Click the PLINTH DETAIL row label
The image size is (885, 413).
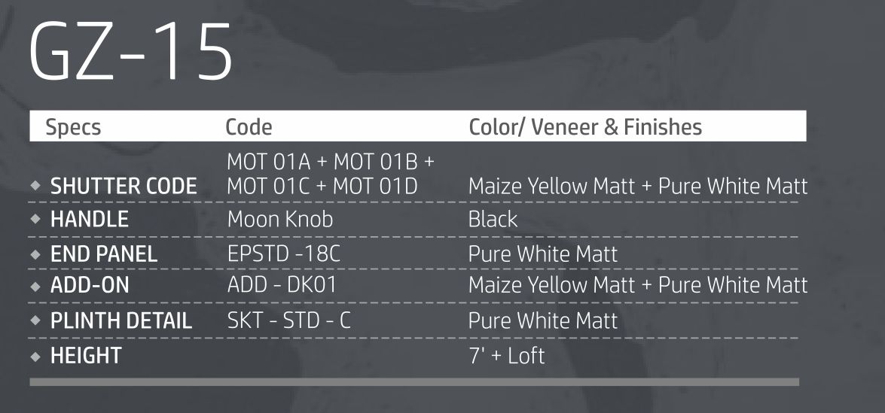(x=121, y=321)
